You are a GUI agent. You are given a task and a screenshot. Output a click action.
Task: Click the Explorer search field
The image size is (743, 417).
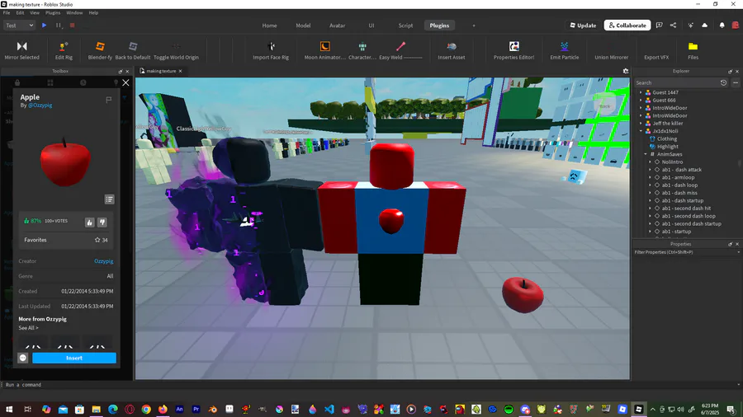(675, 82)
